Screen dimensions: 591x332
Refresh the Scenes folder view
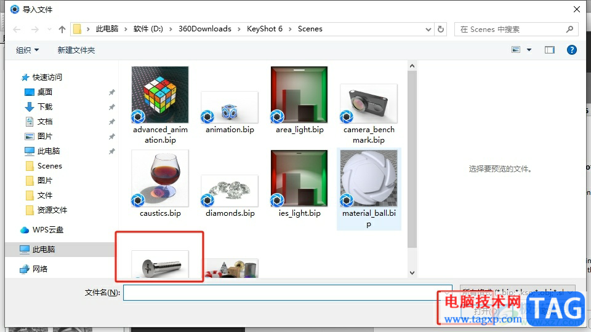point(441,29)
